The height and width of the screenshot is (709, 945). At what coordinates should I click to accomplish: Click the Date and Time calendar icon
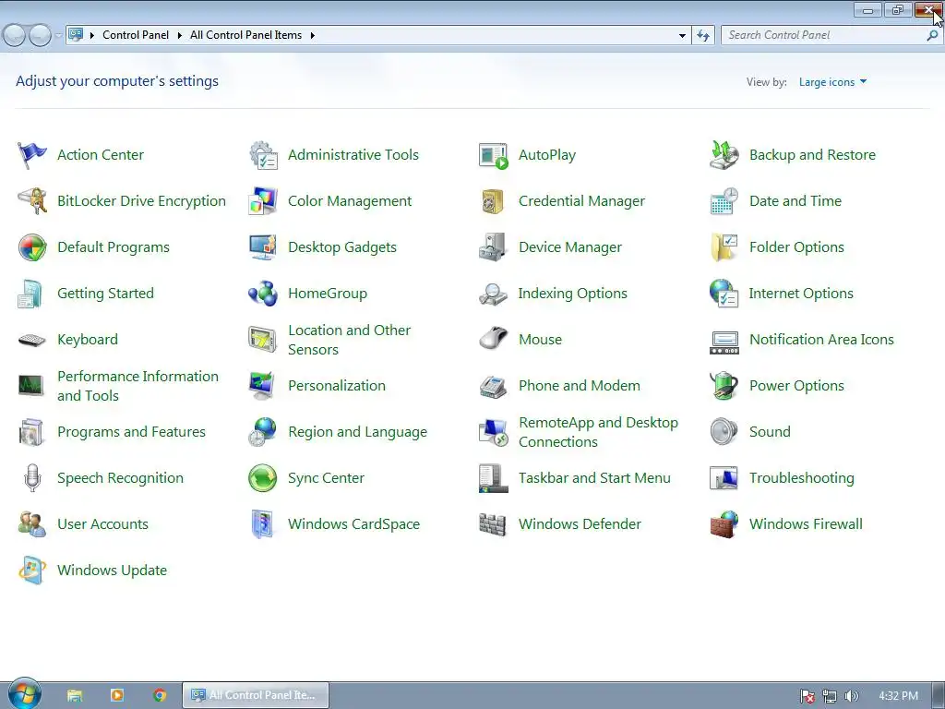pos(724,200)
